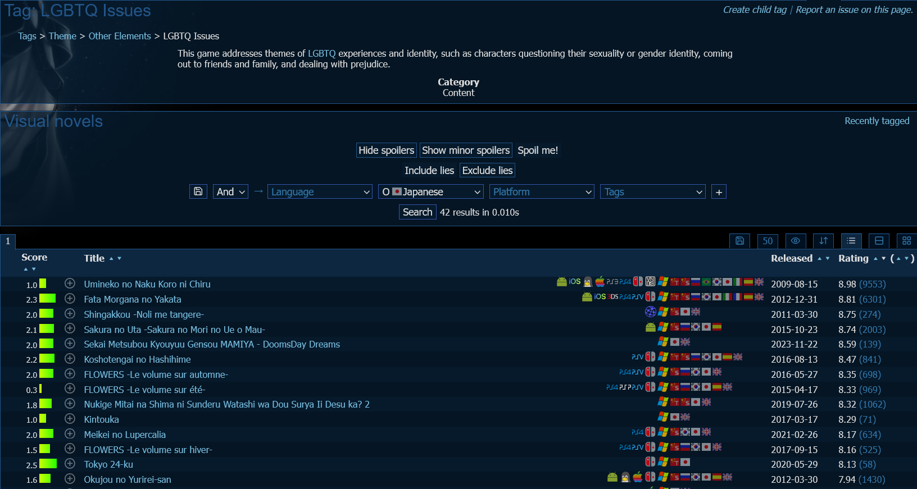Click the 8.81 rating for Fata Morgana
The width and height of the screenshot is (917, 489).
pyautogui.click(x=847, y=299)
